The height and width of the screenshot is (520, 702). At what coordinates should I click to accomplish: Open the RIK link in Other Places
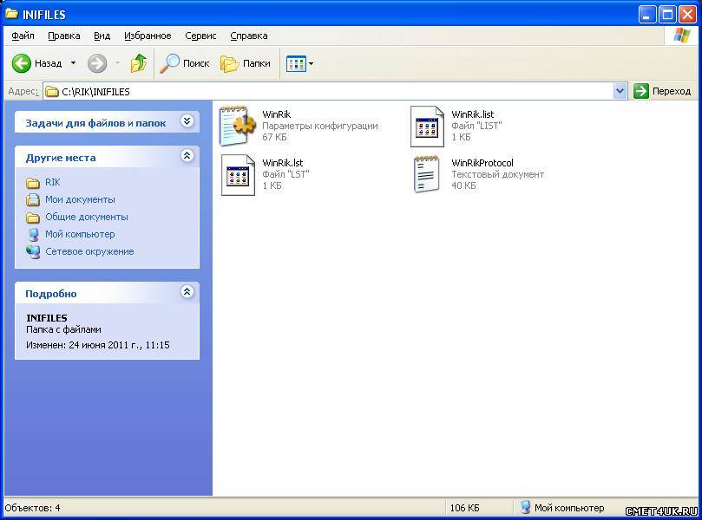click(x=52, y=182)
